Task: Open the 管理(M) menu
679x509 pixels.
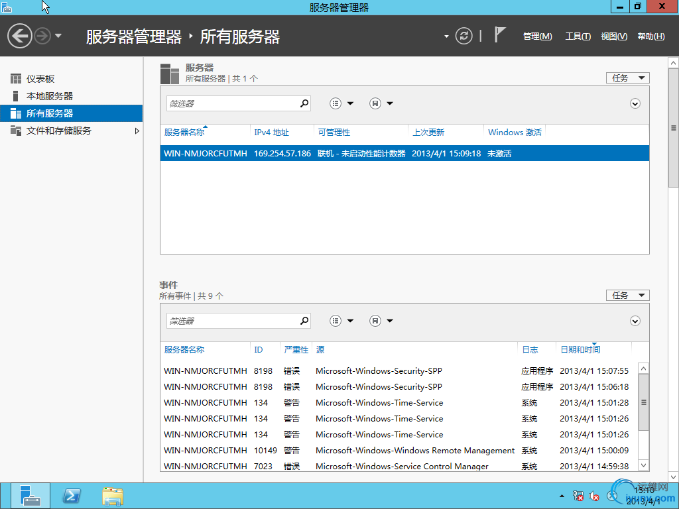Action: 537,36
